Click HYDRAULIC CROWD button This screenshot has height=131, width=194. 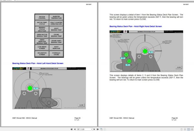(56, 54)
